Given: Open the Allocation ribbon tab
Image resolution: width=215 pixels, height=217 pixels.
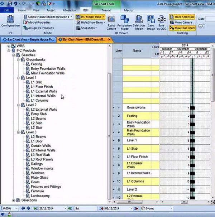Looking at the screenshot, I should tap(69, 10).
